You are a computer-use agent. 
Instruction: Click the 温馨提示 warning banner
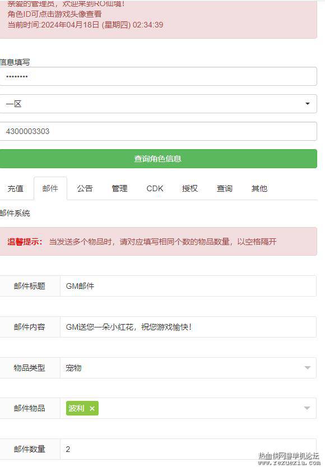click(158, 242)
